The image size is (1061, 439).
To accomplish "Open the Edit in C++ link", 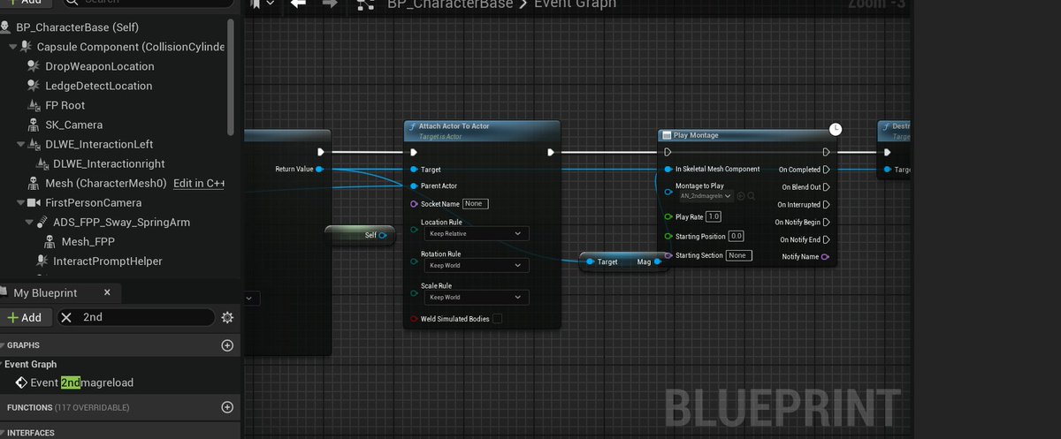I will (199, 183).
